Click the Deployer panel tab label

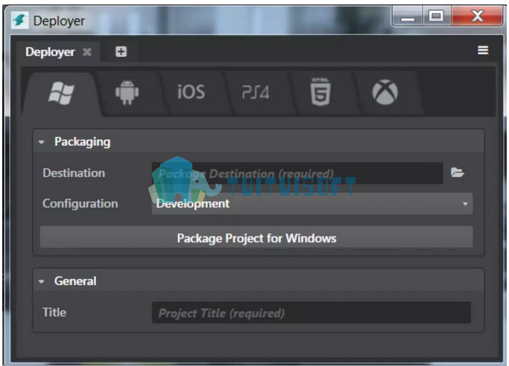click(51, 52)
